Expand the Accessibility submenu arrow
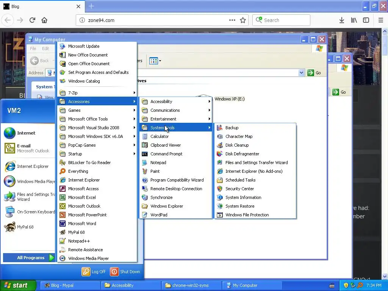The width and height of the screenshot is (388, 291). tap(209, 102)
